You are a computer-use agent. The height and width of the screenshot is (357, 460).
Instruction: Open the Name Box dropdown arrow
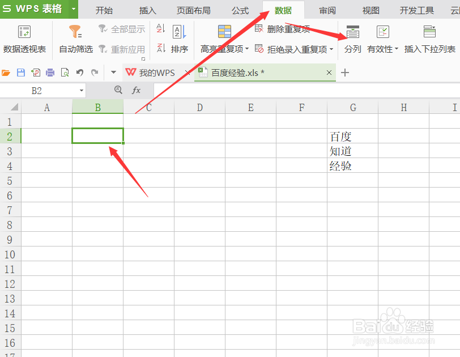(x=82, y=90)
